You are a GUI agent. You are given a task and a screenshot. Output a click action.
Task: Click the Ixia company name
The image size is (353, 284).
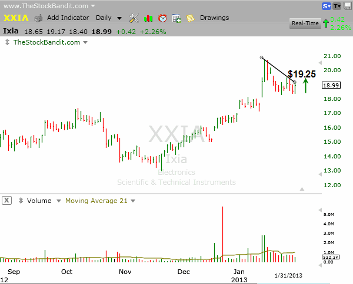(11, 31)
